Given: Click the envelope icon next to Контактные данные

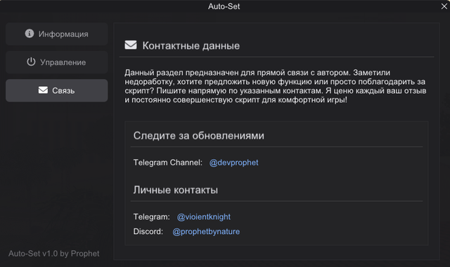Looking at the screenshot, I should tap(131, 45).
